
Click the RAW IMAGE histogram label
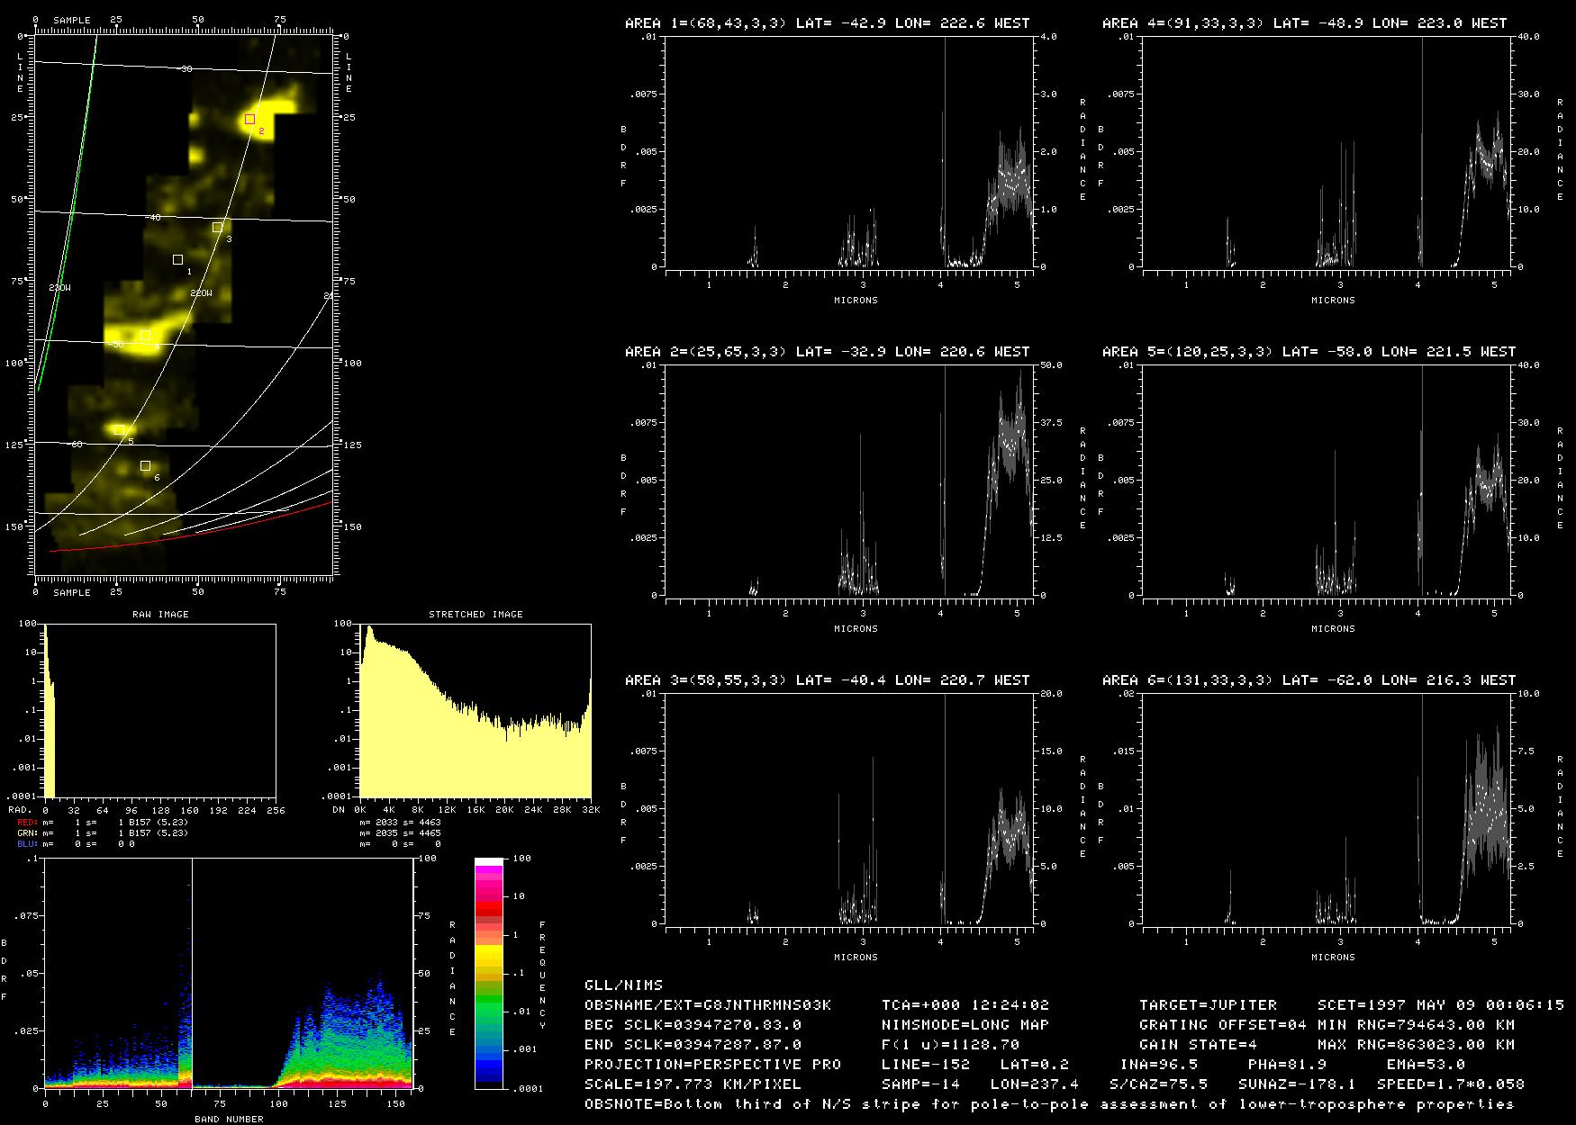point(160,615)
